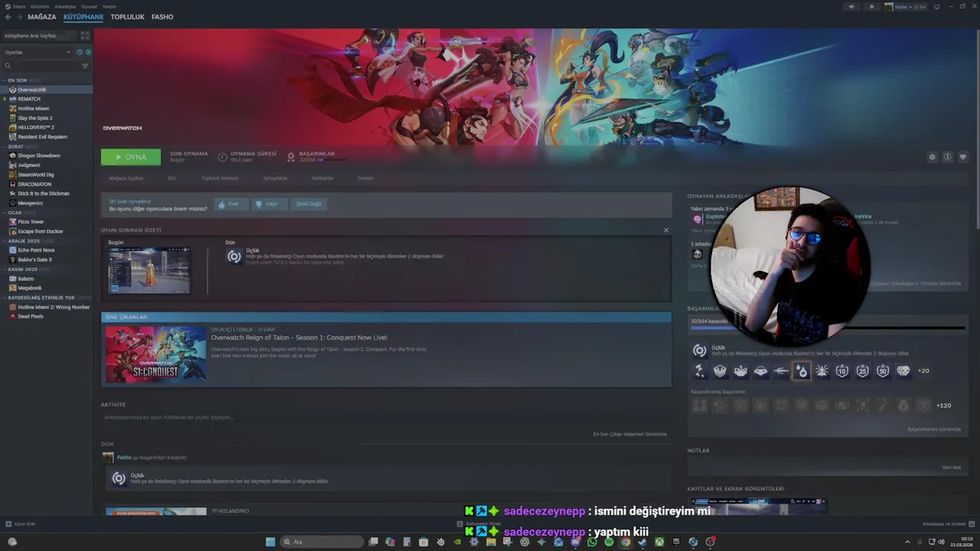
Task: Click Yeni Not in Notlar
Action: [x=952, y=468]
